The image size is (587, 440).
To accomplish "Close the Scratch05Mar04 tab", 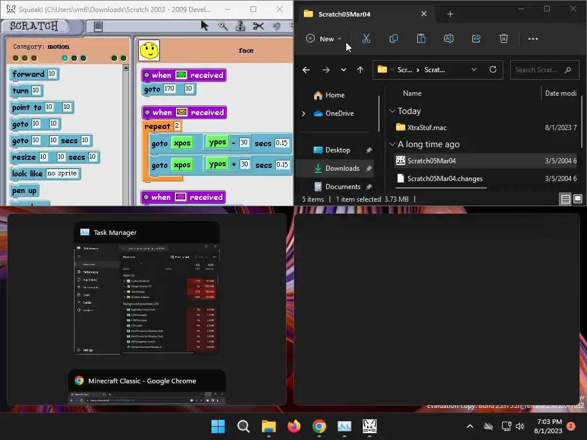I will pos(424,14).
